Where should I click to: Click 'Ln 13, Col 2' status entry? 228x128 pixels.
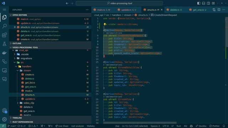pos(135,126)
